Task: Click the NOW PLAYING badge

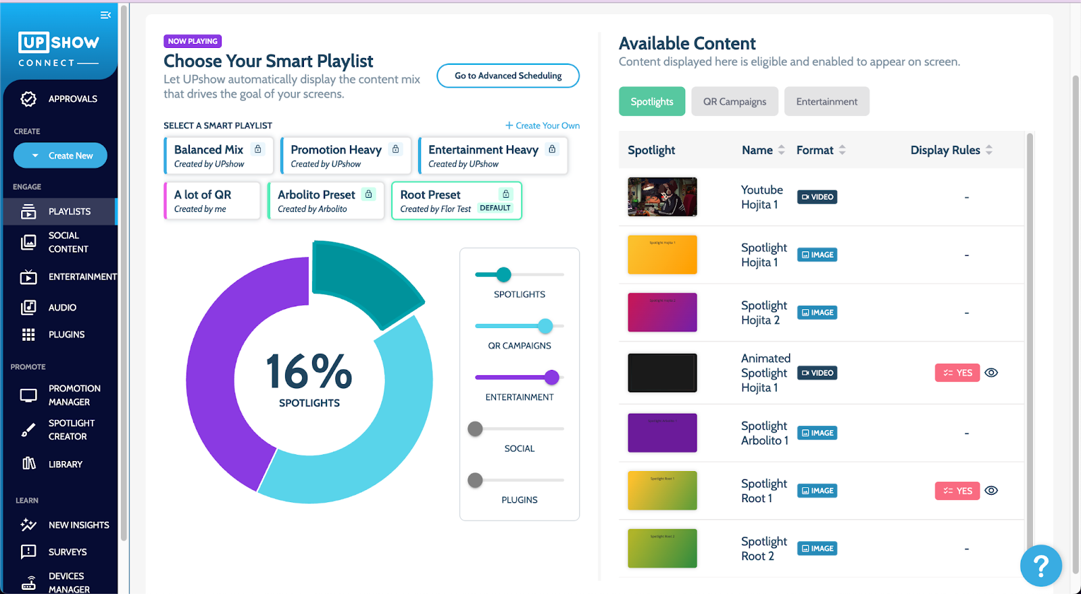Action: point(193,41)
